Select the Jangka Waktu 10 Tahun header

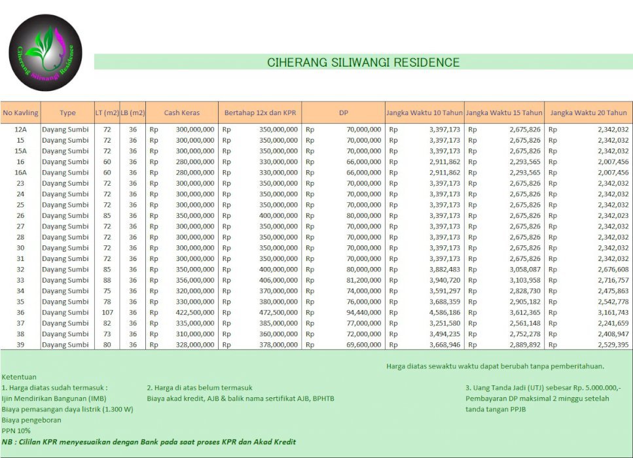[x=424, y=113]
